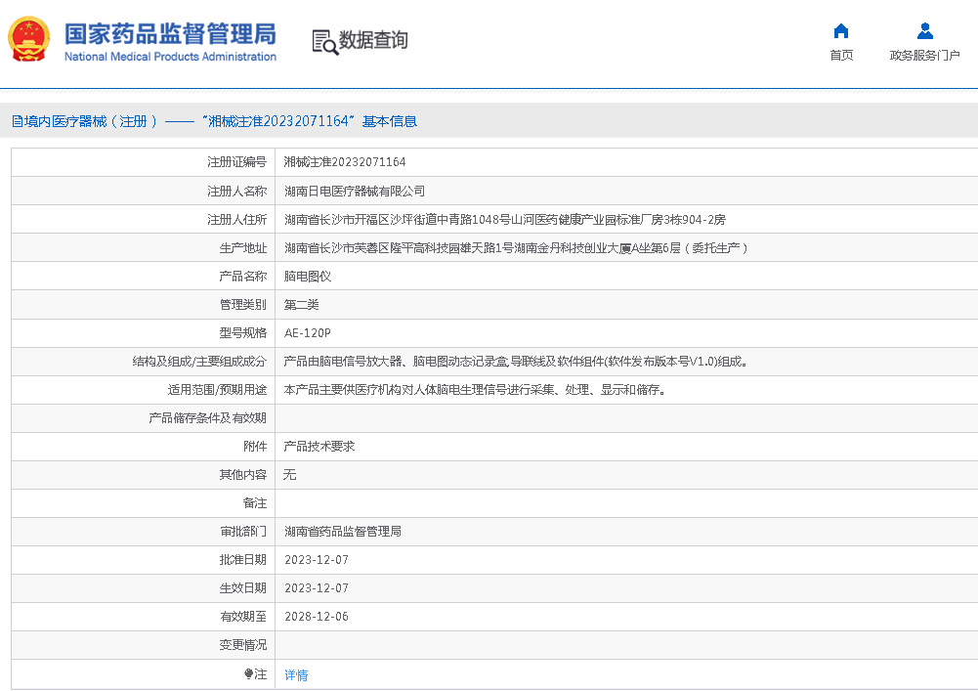Click the approving department 湖南省药品监督管理局 value
Screen dimensions: 978x691
click(x=343, y=532)
